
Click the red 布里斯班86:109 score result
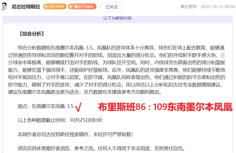point(165,107)
